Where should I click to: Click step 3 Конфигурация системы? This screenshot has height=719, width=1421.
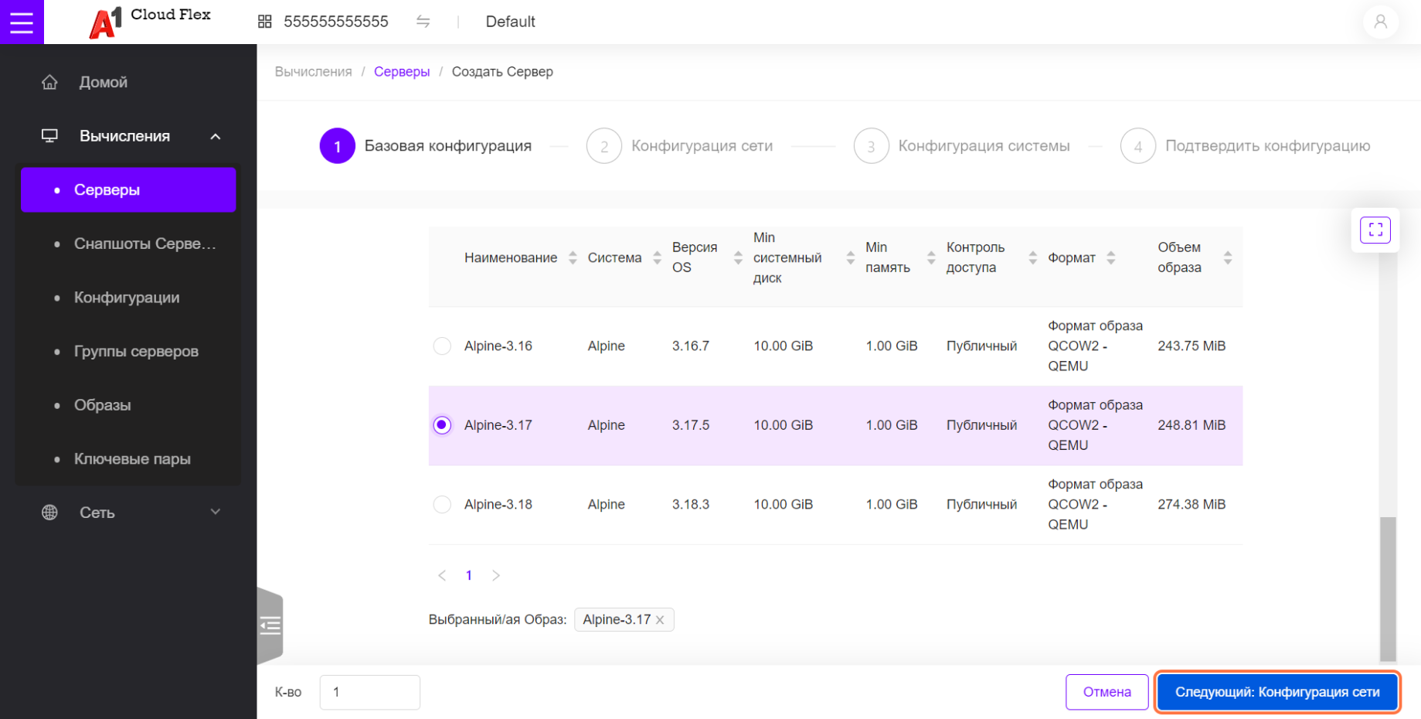[x=962, y=146]
